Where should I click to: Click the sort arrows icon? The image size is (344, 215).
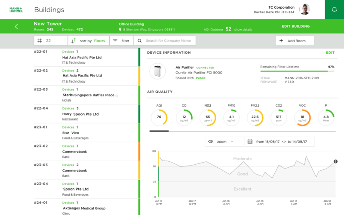74,40
